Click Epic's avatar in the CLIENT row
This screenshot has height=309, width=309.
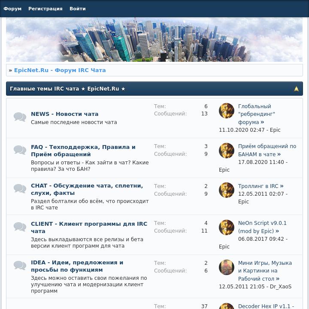pos(227,227)
